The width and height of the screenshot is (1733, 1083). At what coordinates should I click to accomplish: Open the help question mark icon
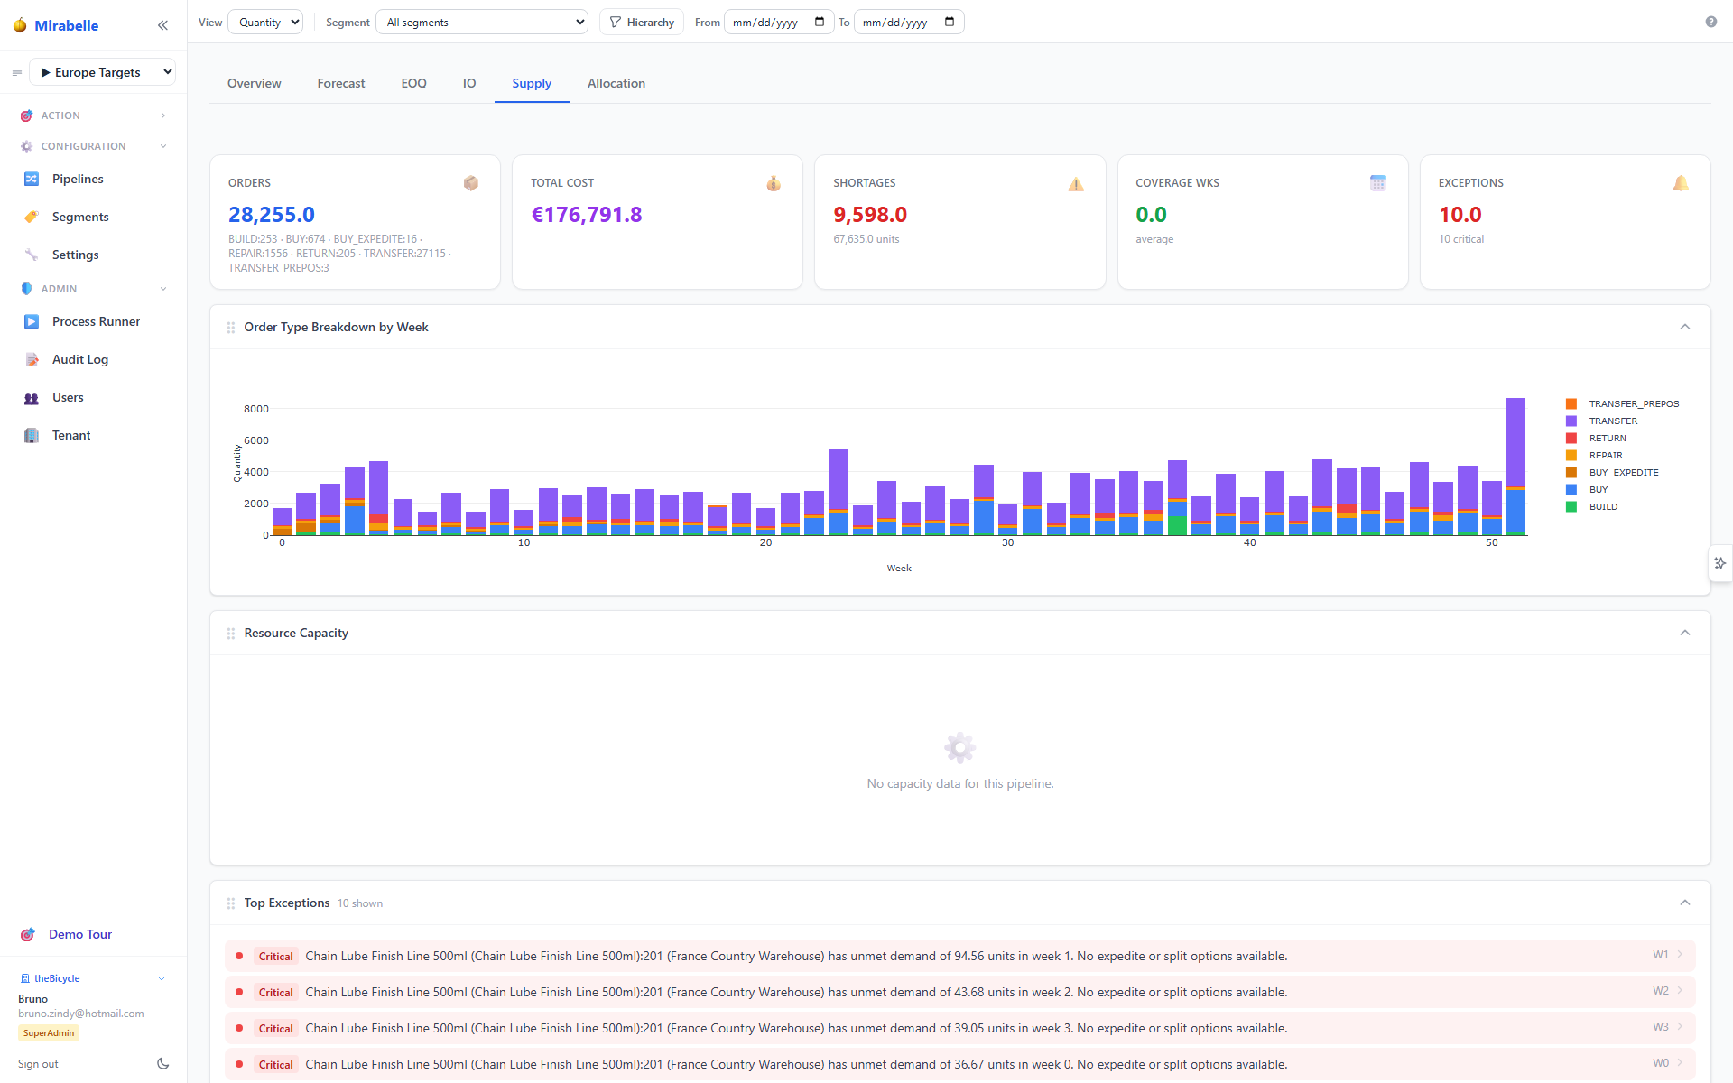1710,22
